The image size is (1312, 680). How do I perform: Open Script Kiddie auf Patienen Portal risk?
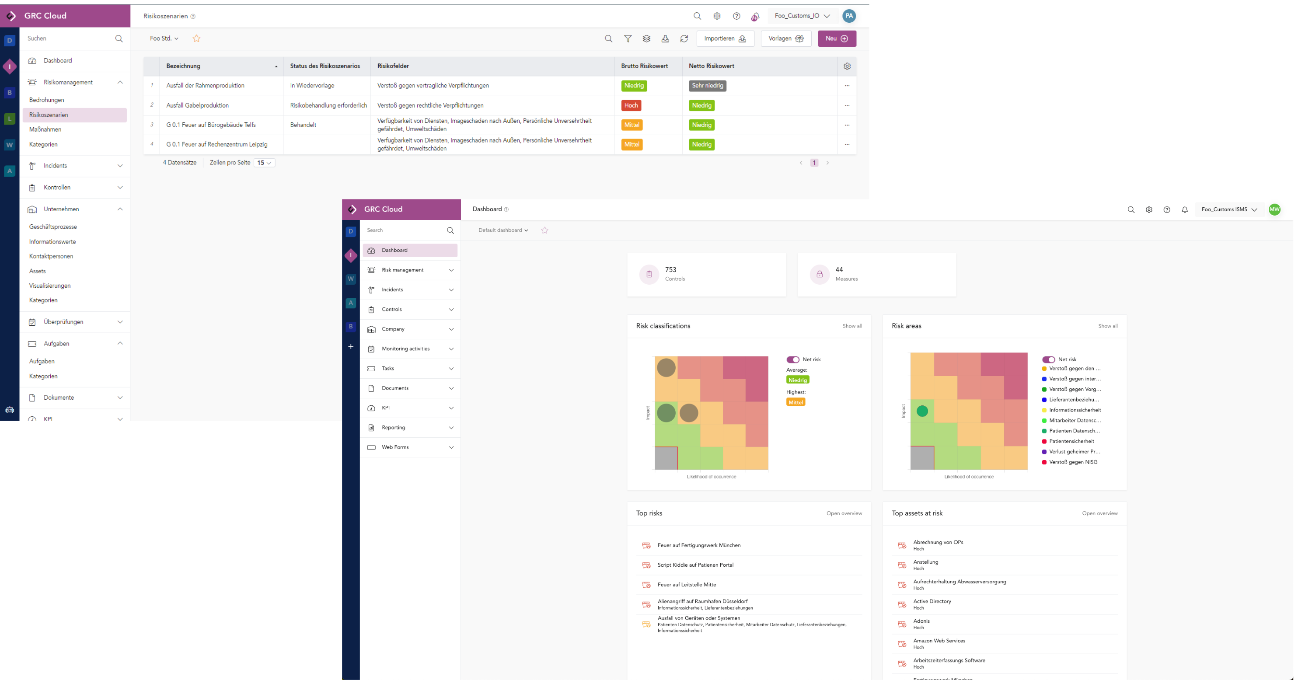click(x=695, y=565)
